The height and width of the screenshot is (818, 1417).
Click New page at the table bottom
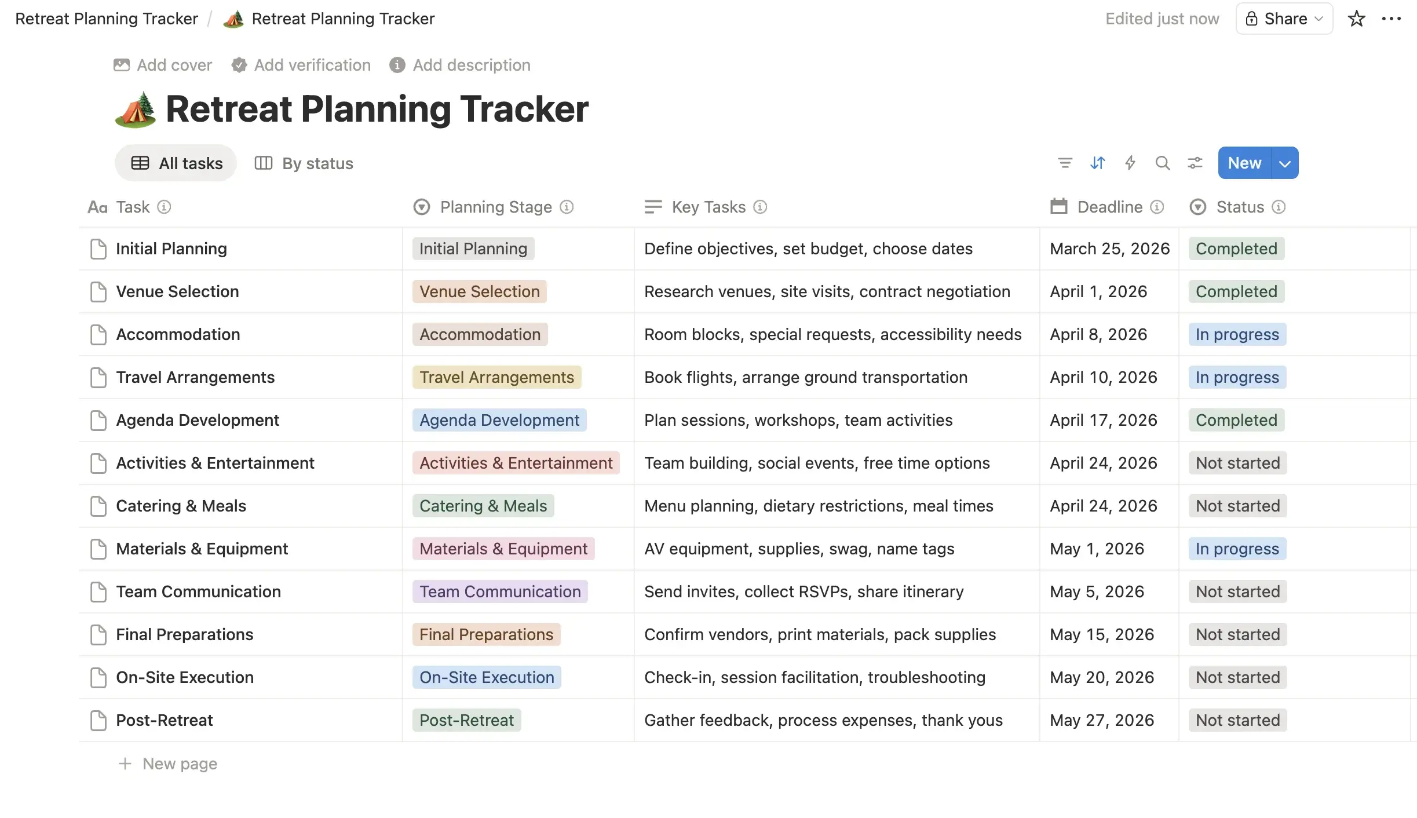click(180, 764)
